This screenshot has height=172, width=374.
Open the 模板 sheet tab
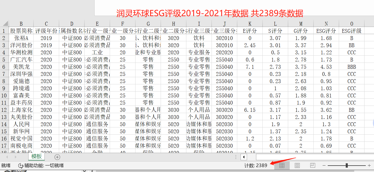pyautogui.click(x=37, y=157)
